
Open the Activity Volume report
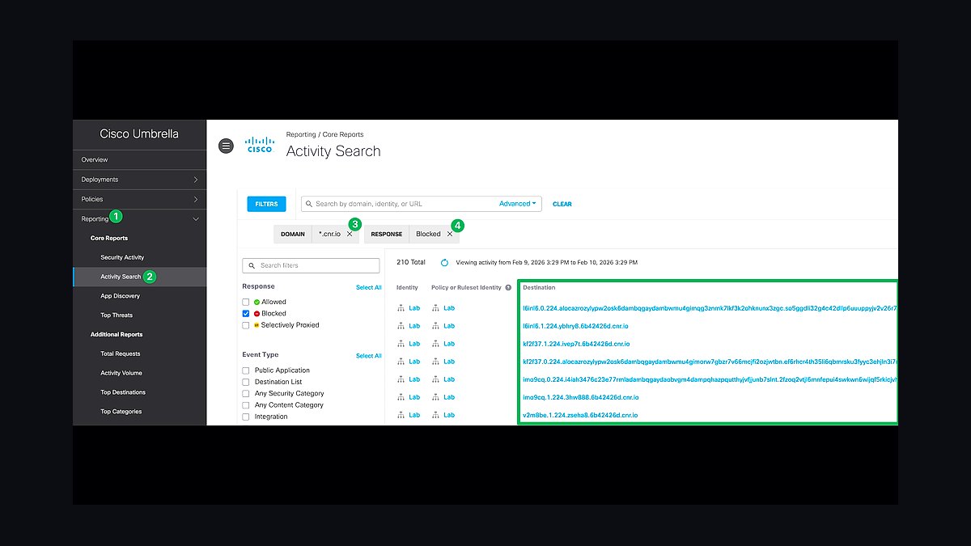pos(121,373)
